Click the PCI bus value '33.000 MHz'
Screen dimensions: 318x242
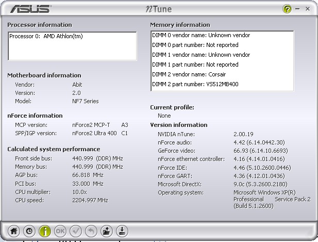[x=88, y=184]
